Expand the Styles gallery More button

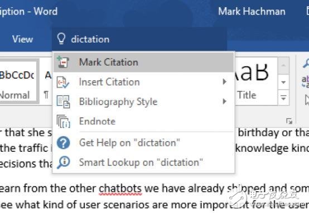click(x=283, y=98)
